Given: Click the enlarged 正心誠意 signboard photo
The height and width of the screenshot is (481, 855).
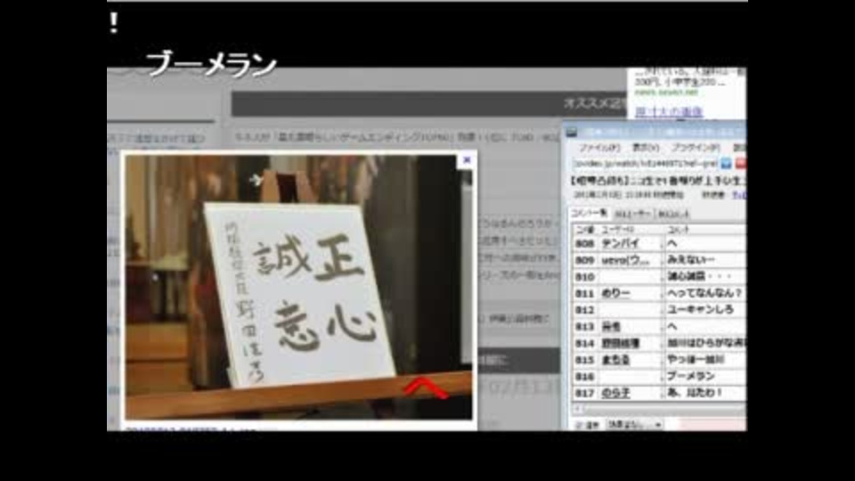Looking at the screenshot, I should [x=299, y=288].
